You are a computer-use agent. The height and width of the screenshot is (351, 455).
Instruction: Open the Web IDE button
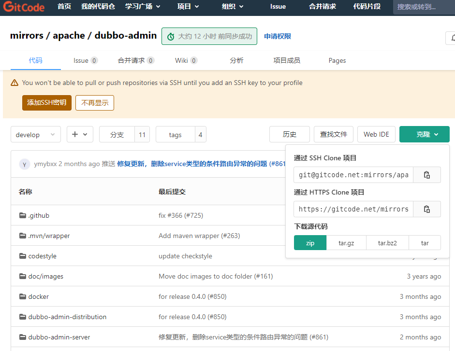click(x=376, y=134)
